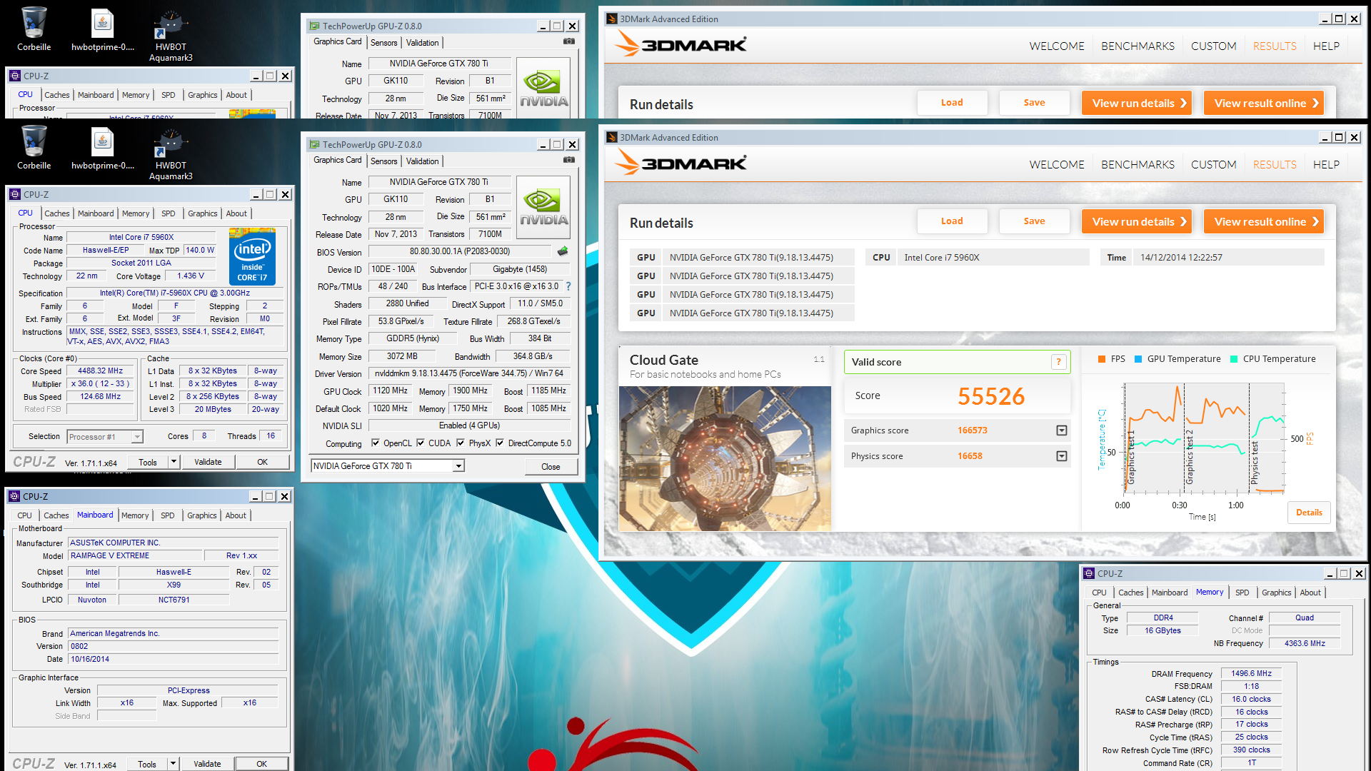1371x771 pixels.
Task: Click the NB Frequency value 4363.6 MHz
Action: pos(1305,643)
